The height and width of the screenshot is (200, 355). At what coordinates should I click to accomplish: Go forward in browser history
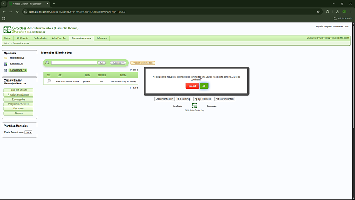click(11, 12)
